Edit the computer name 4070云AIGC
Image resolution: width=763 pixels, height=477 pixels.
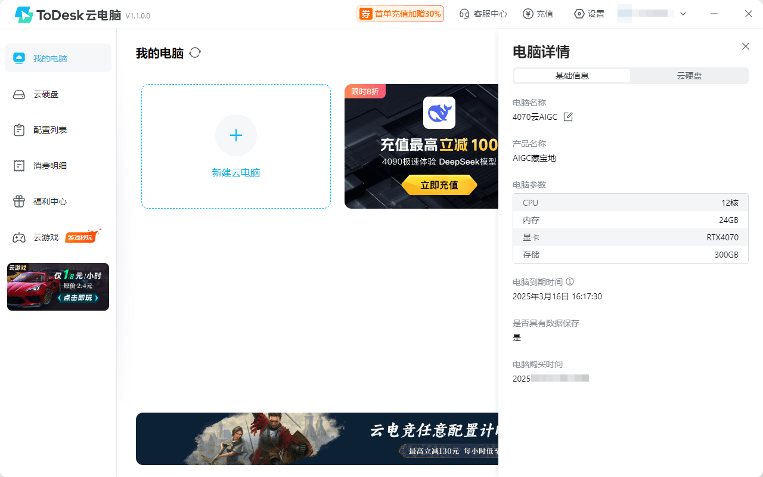click(x=568, y=117)
